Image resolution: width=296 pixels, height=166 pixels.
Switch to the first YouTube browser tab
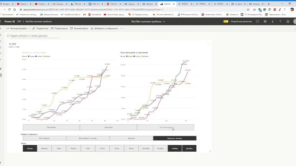pyautogui.click(x=24, y=4)
